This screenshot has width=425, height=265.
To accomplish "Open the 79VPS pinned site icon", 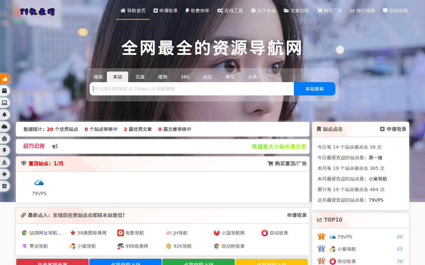I will [x=39, y=183].
